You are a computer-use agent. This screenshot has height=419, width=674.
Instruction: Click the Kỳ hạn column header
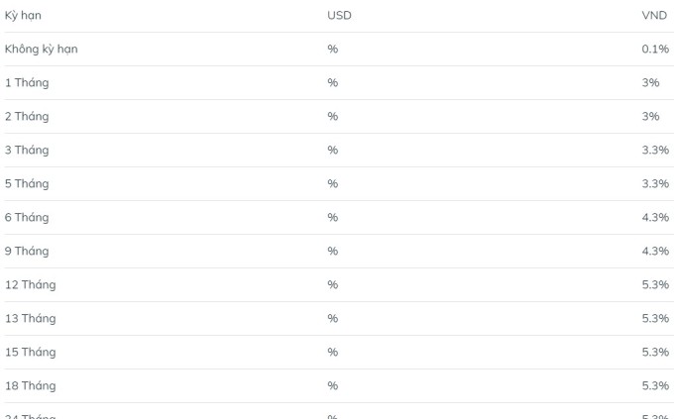coord(23,16)
